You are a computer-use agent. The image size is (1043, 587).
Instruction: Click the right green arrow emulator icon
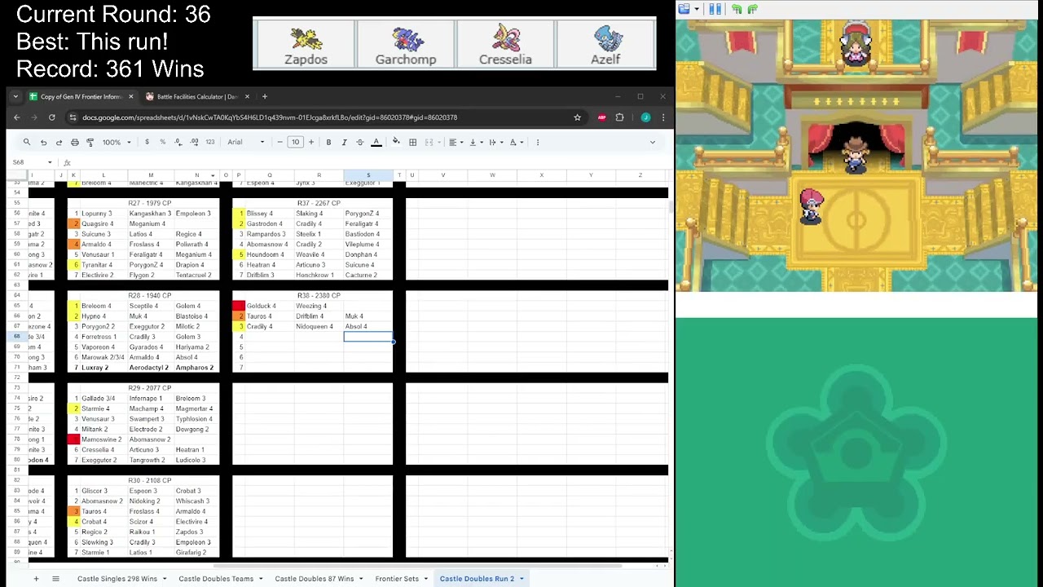coord(752,9)
